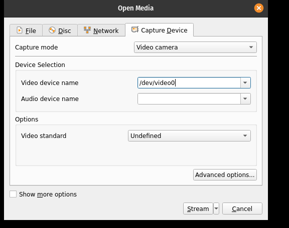
Task: Enable Show more options checkbox
Action: click(x=13, y=194)
